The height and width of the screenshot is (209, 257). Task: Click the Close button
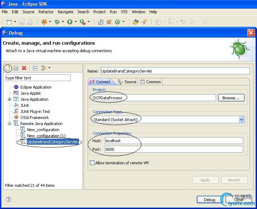[x=239, y=199]
